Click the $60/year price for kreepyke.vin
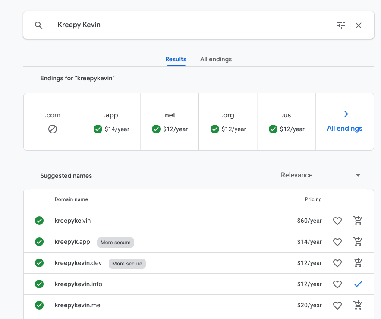Viewport: 381px width, 319px height. tap(309, 221)
